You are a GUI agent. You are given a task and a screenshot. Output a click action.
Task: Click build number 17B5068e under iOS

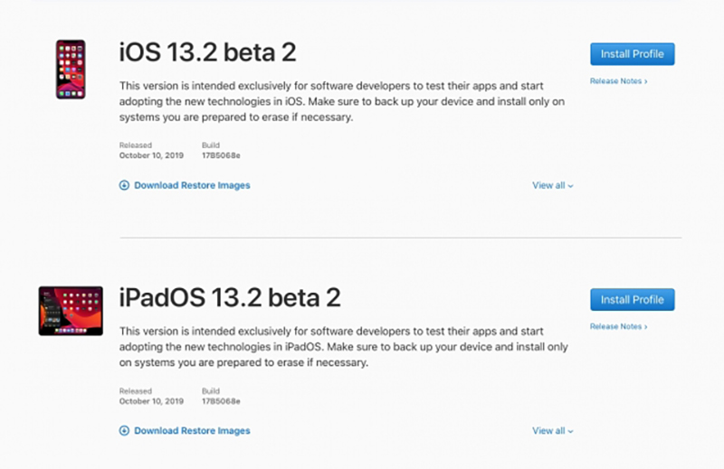coord(221,155)
